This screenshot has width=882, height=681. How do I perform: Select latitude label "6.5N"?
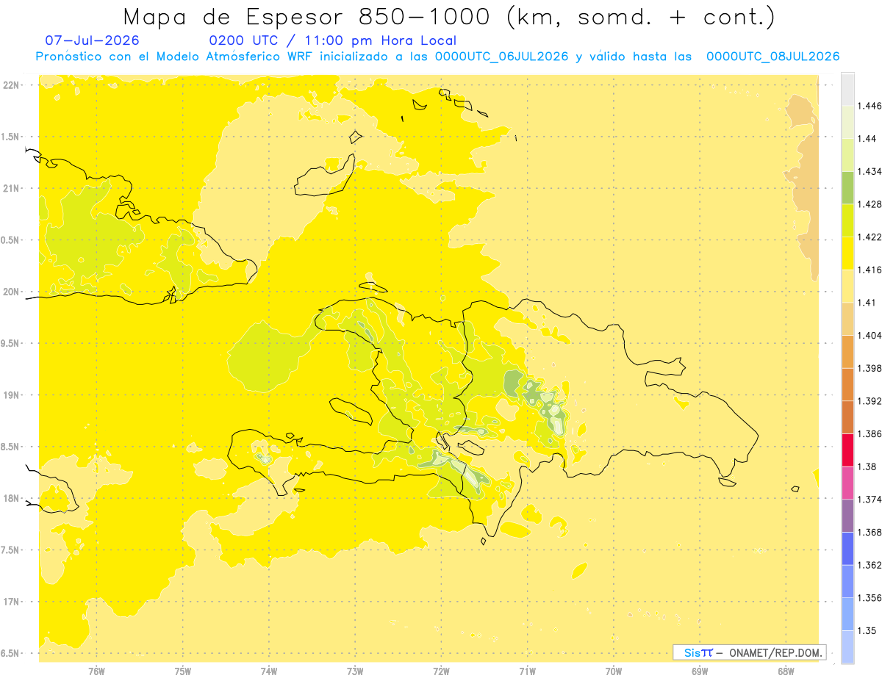click(x=10, y=653)
